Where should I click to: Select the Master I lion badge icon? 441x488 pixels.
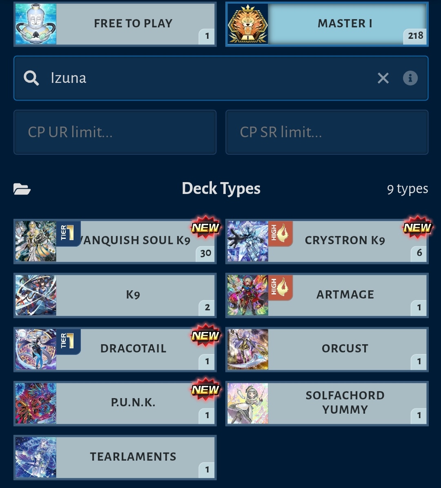248,24
